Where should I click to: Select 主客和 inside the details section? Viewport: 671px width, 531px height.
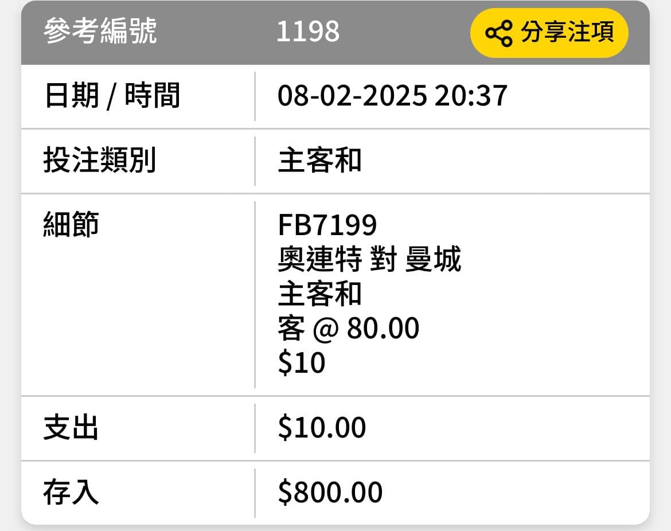point(319,294)
